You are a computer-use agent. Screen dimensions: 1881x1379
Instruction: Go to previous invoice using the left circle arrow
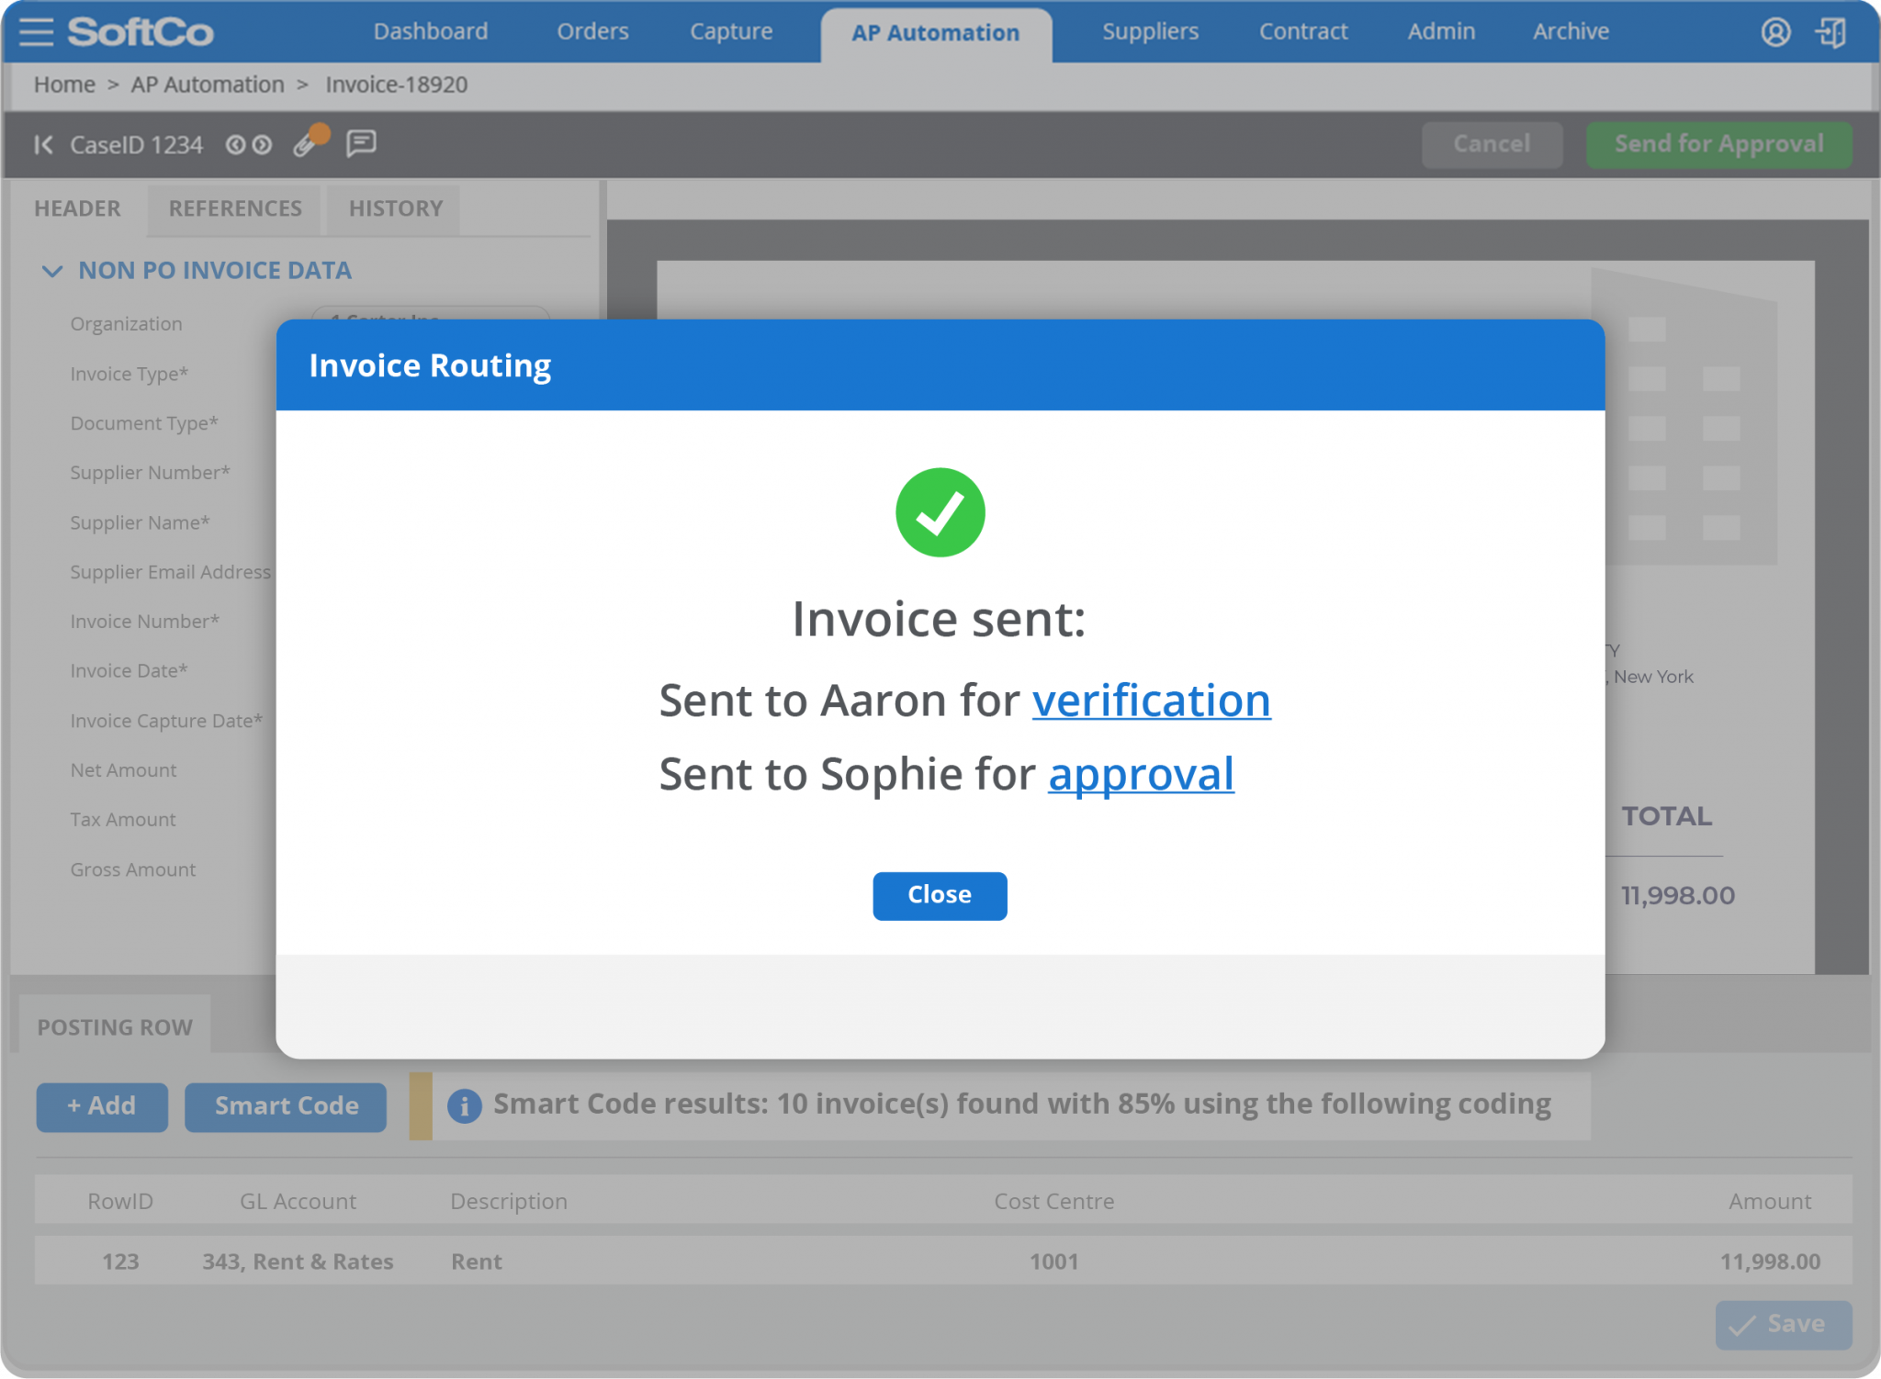click(237, 144)
